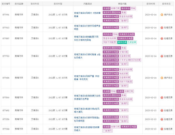This screenshot has height=135, width=175.
Task: Select complaint number 877590 cell
Action: tap(6, 98)
